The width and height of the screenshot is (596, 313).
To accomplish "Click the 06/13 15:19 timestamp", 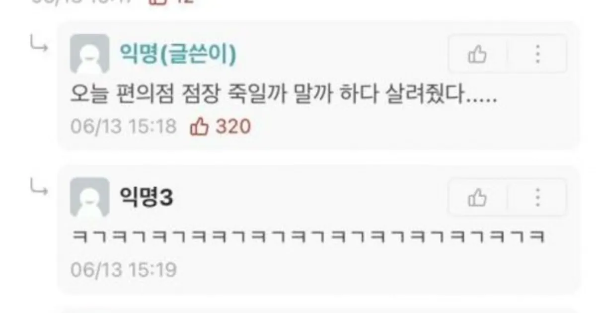I will click(x=123, y=270).
